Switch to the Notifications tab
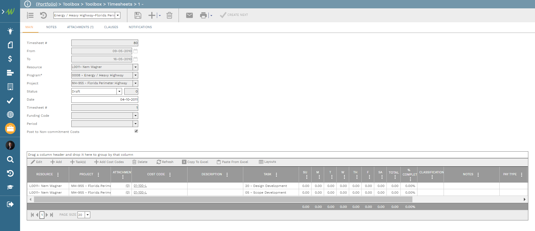The height and width of the screenshot is (231, 535). click(x=140, y=27)
